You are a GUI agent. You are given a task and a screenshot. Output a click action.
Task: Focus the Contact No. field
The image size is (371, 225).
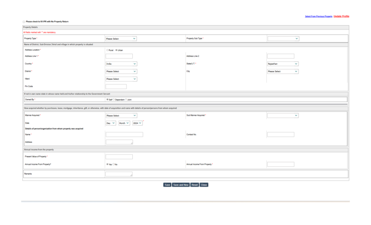pos(281,135)
